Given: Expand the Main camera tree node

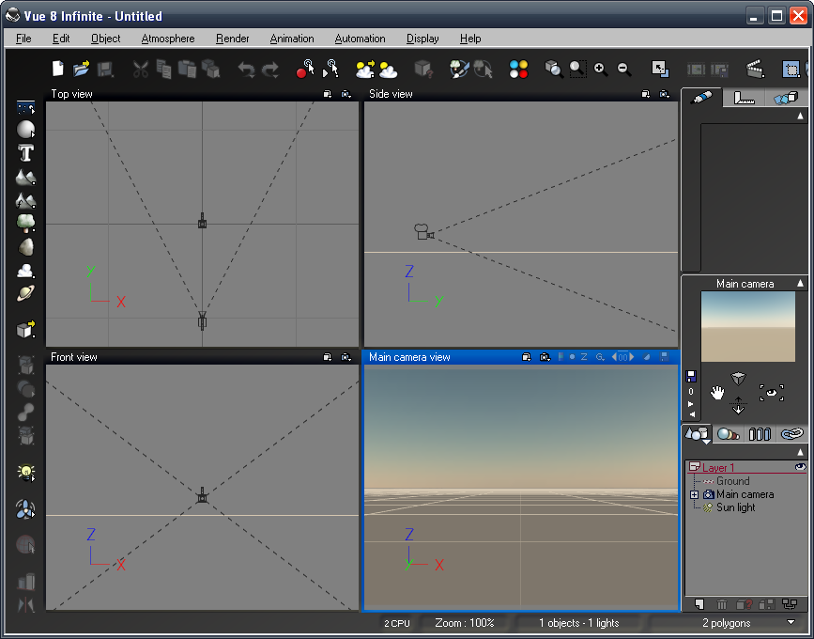Looking at the screenshot, I should click(x=695, y=494).
